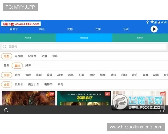Sort by 最新
The width and height of the screenshot is (168, 134).
coord(6,65)
